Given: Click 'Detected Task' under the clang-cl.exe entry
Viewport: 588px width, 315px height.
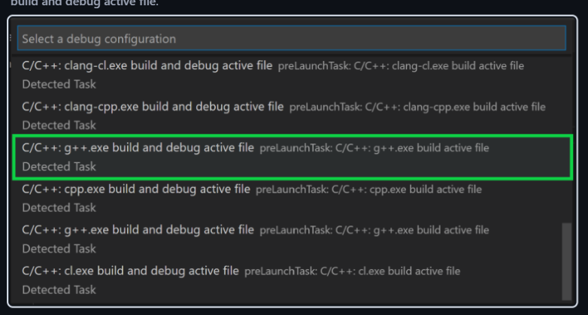Looking at the screenshot, I should [59, 83].
